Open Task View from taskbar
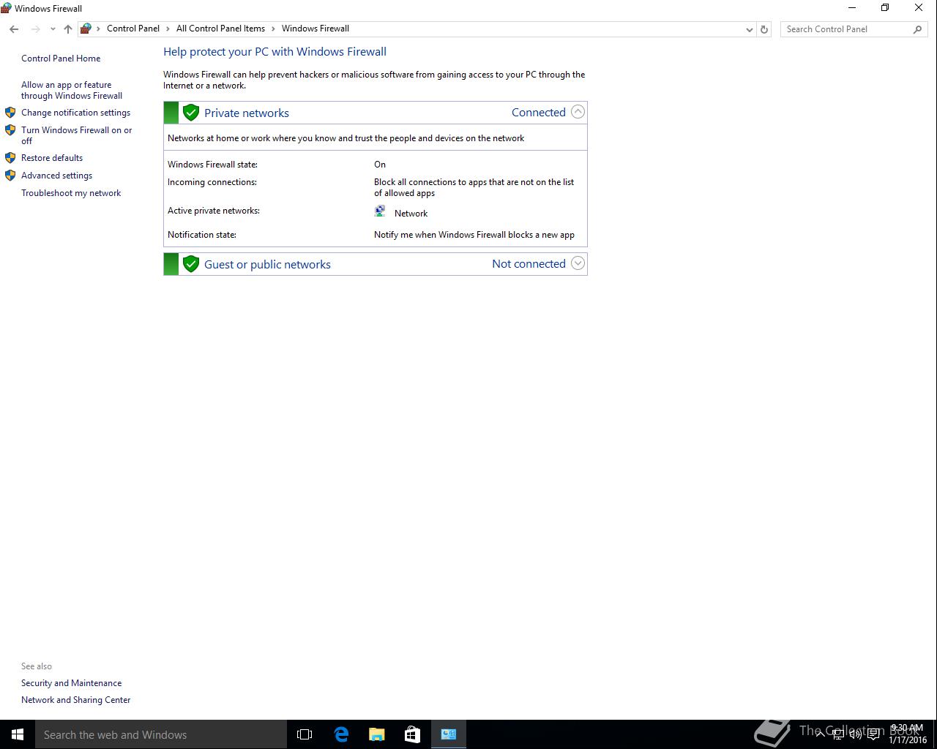This screenshot has width=937, height=749. (305, 734)
